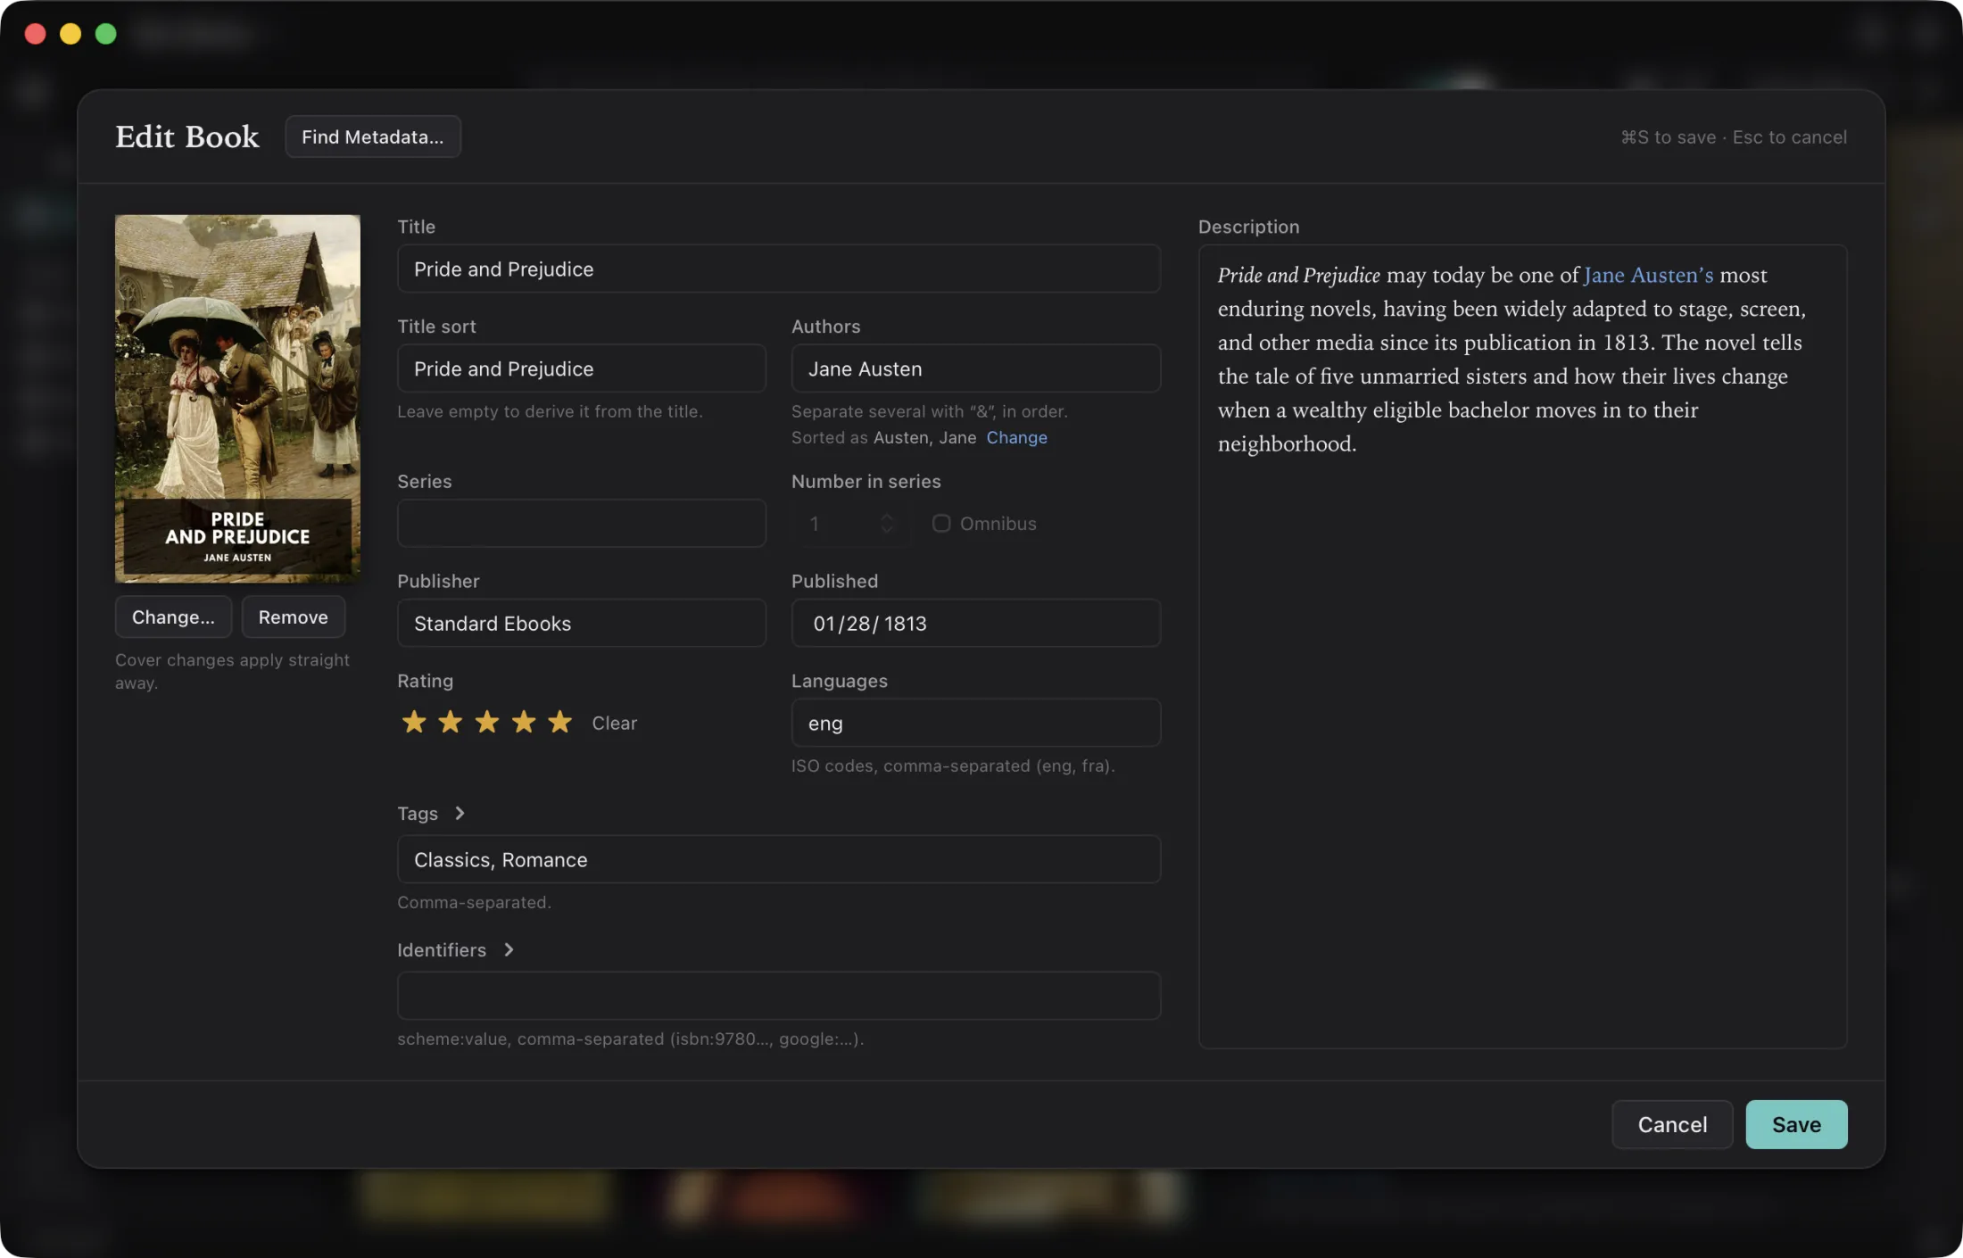Image resolution: width=1963 pixels, height=1258 pixels.
Task: Focus the Published date field
Action: (975, 623)
